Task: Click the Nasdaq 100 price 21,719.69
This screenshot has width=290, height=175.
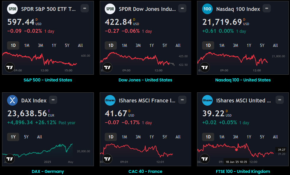Action: coord(222,22)
